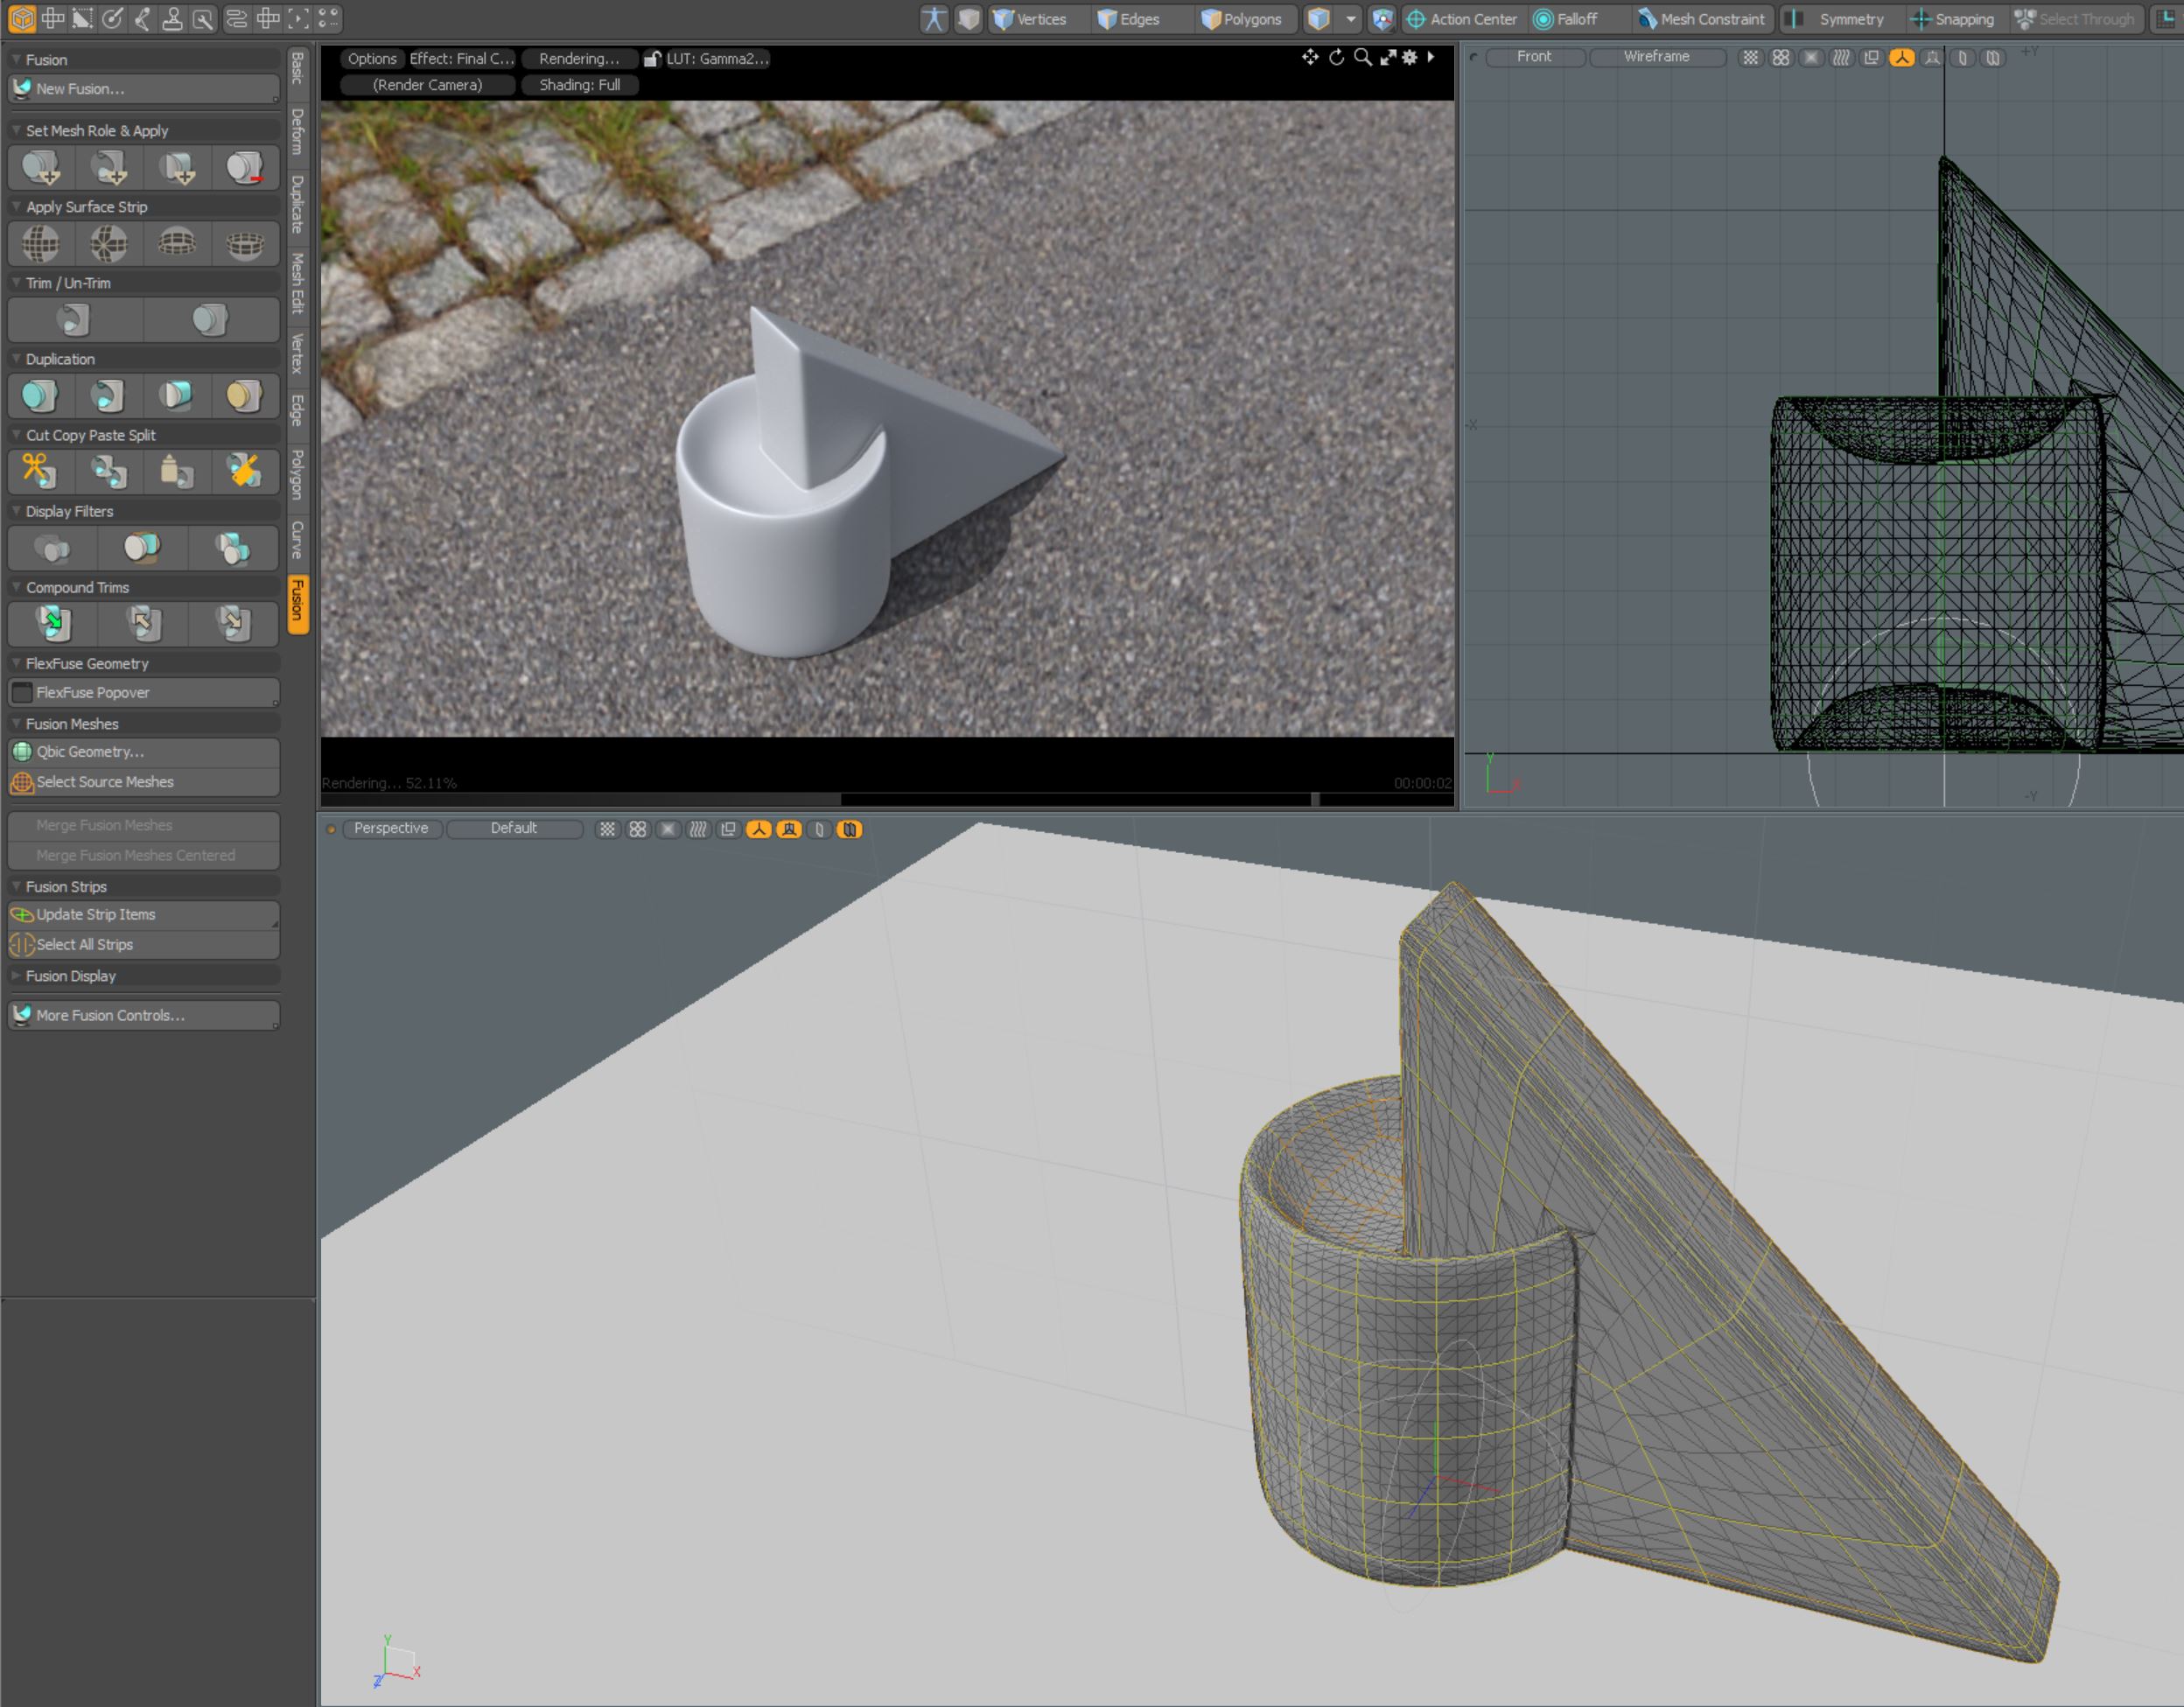Click the first Set Mesh Role icon
Image resolution: width=2184 pixels, height=1707 pixels.
point(41,168)
